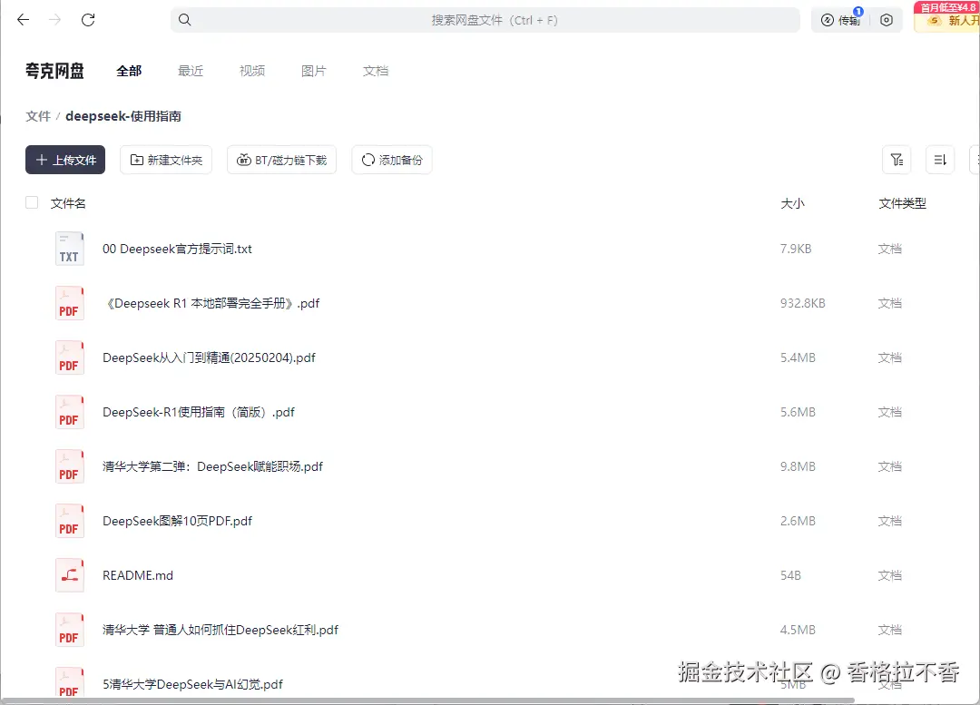This screenshot has height=705, width=980.
Task: Click the TXT icon of Deepseek官方提示词 file
Action: point(70,248)
